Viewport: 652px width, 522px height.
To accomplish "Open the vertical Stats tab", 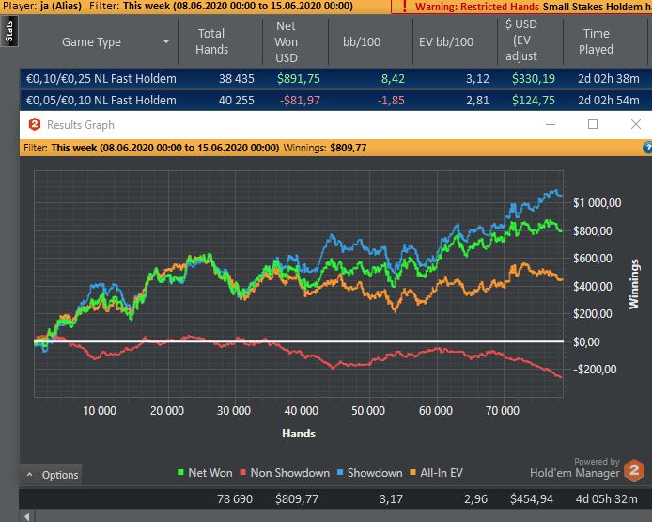I will [x=8, y=32].
